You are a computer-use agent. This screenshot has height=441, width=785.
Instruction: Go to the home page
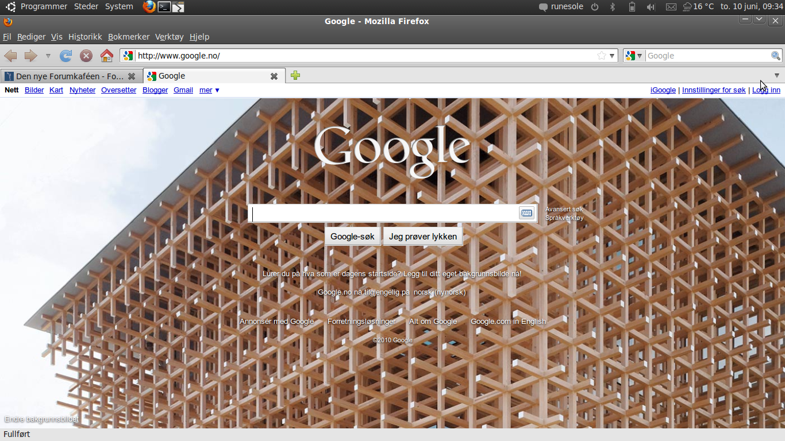[x=106, y=56]
